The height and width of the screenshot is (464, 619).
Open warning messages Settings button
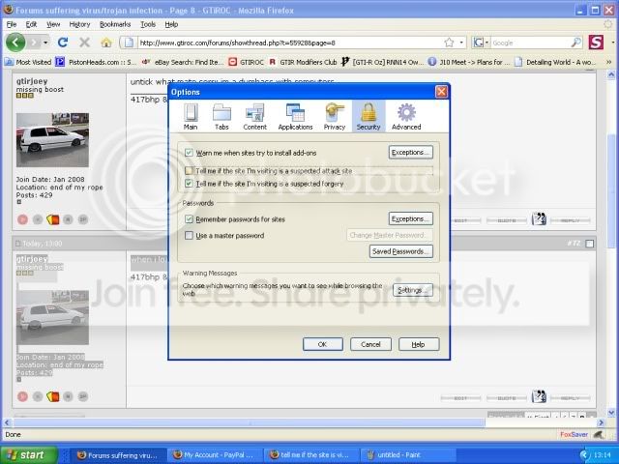[x=410, y=290]
